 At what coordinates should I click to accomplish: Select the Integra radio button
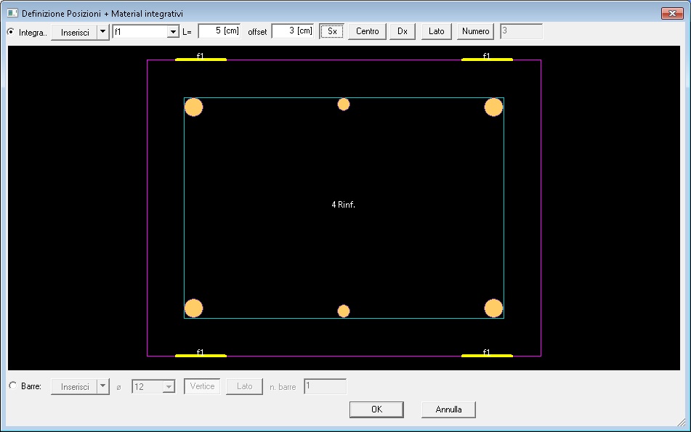pyautogui.click(x=12, y=32)
